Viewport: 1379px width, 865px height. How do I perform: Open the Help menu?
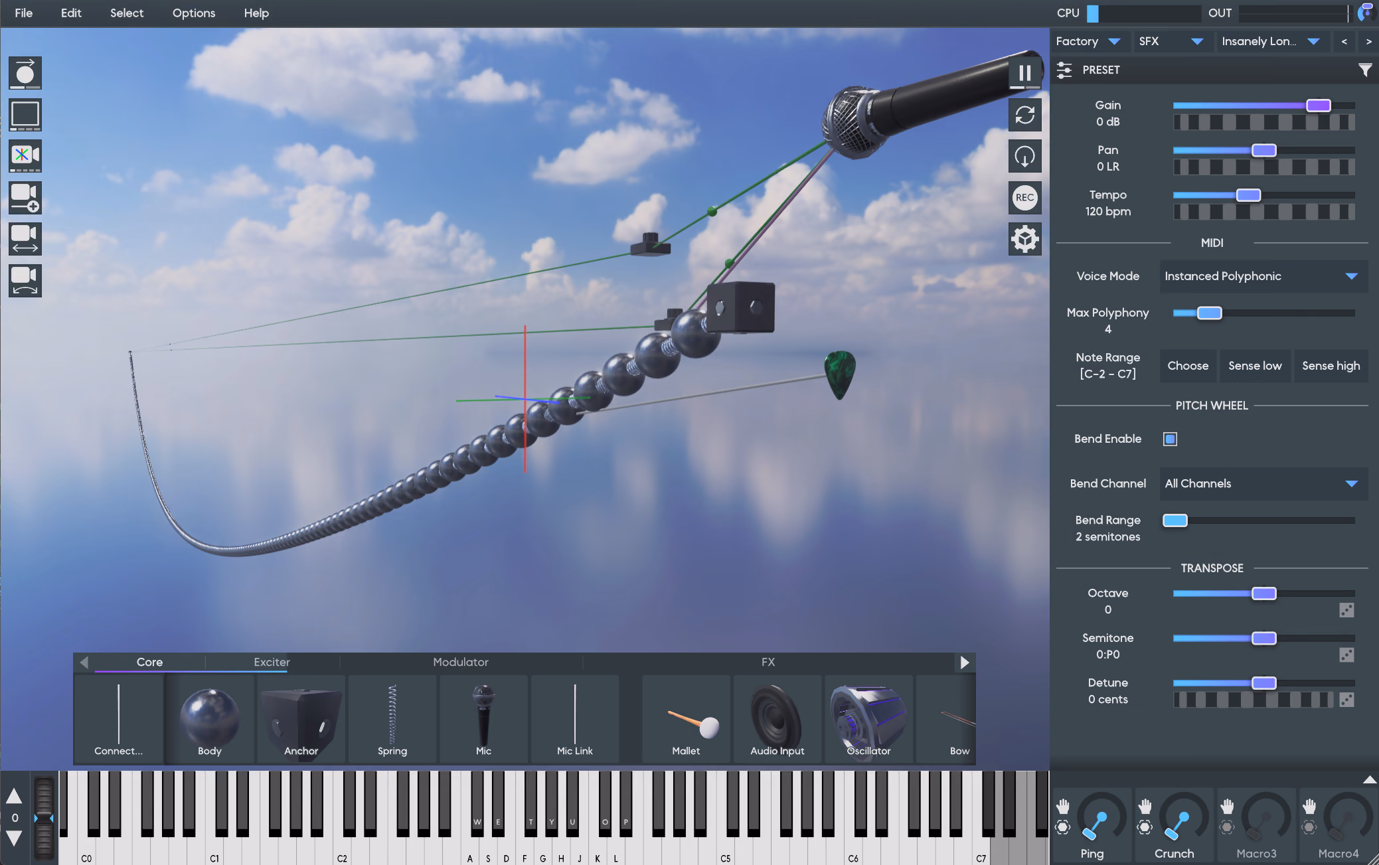click(x=256, y=13)
